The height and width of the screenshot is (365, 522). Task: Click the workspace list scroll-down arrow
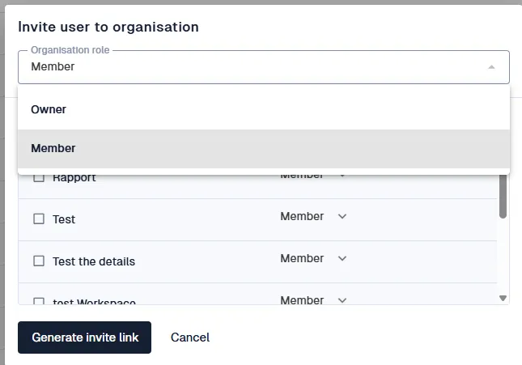click(x=503, y=298)
